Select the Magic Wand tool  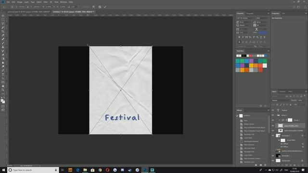(3, 28)
